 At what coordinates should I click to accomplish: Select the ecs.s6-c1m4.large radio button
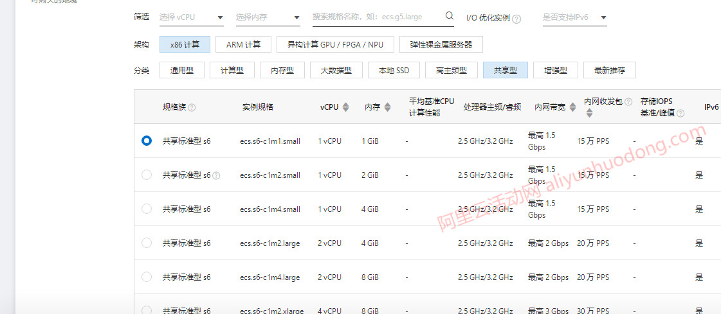(147, 277)
